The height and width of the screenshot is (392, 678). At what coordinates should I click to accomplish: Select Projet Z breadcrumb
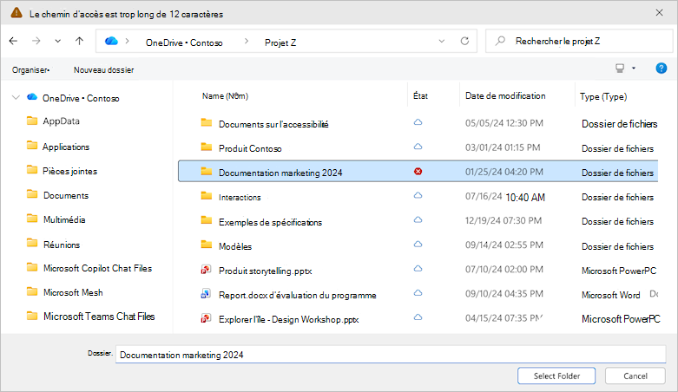click(x=280, y=42)
